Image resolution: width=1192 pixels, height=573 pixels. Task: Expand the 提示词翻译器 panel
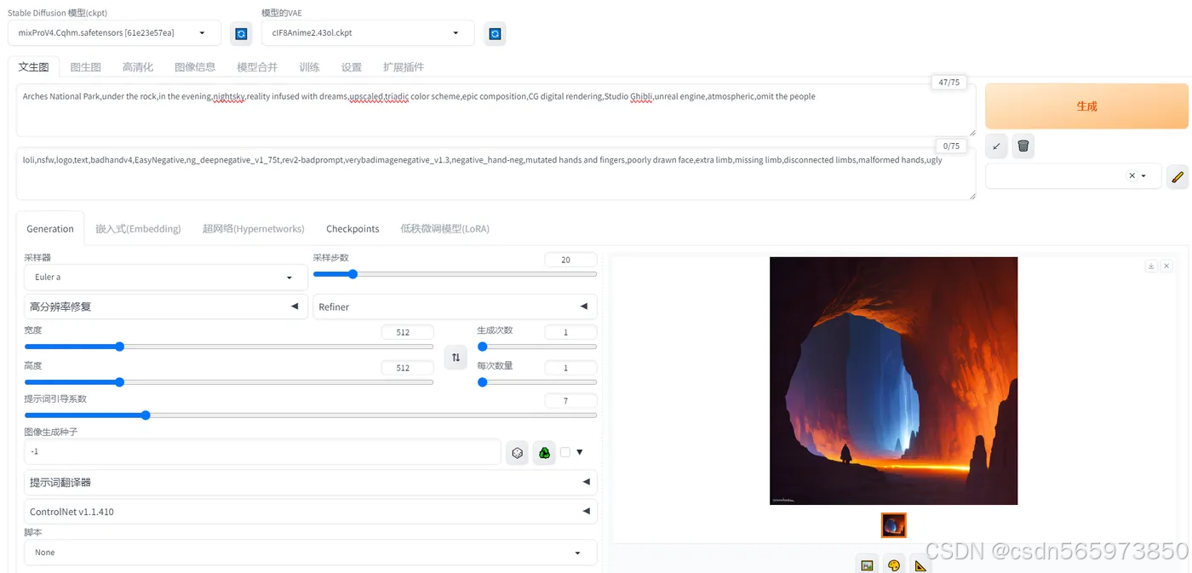tap(311, 482)
